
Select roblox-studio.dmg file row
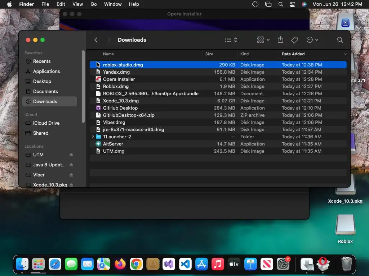pos(218,65)
